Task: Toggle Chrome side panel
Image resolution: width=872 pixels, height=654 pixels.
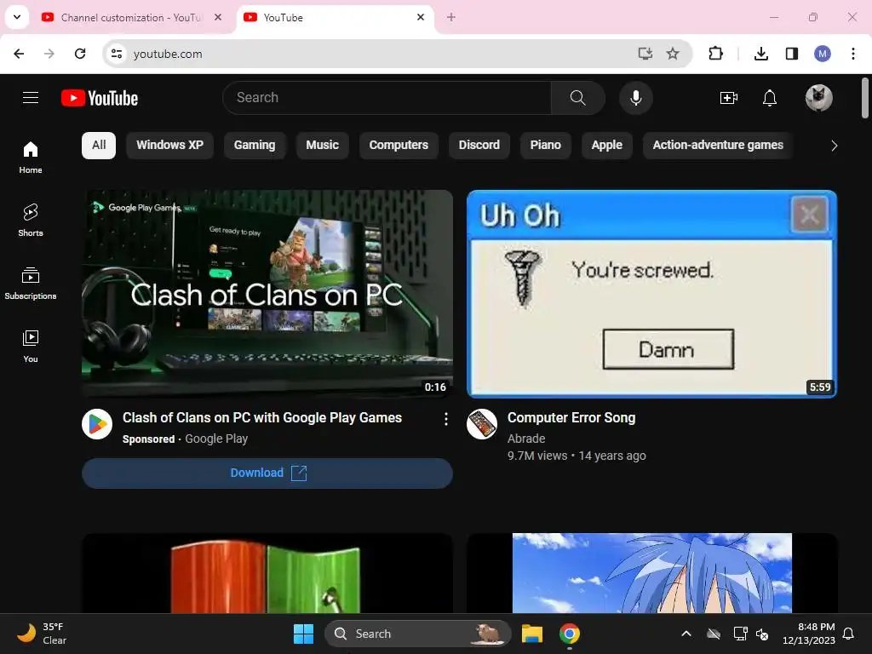Action: pos(791,54)
